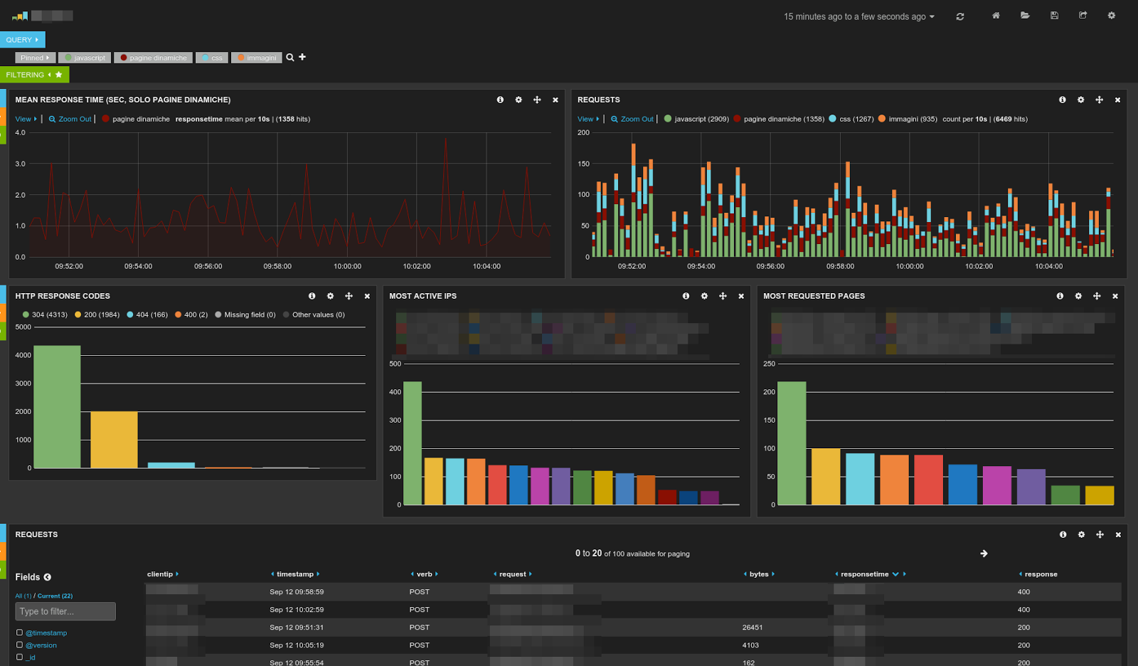This screenshot has width=1138, height=666.
Task: Click the search magnifier in the query bar
Action: click(x=290, y=57)
